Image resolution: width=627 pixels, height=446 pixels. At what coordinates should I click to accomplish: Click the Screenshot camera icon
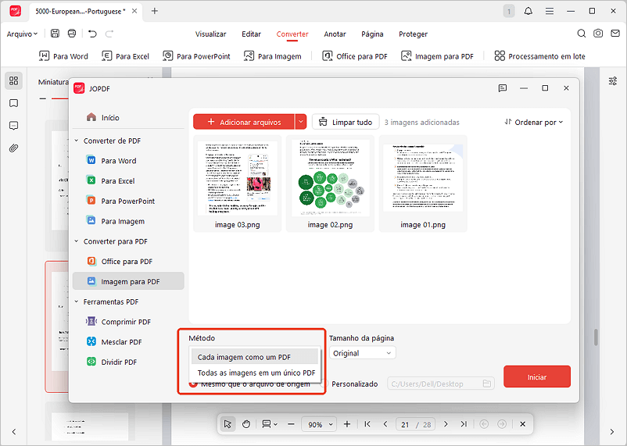(598, 34)
